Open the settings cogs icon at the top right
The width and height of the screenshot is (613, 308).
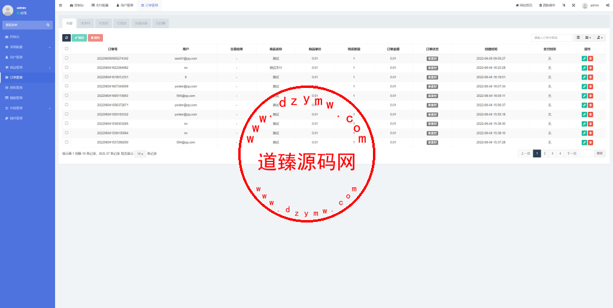[608, 5]
